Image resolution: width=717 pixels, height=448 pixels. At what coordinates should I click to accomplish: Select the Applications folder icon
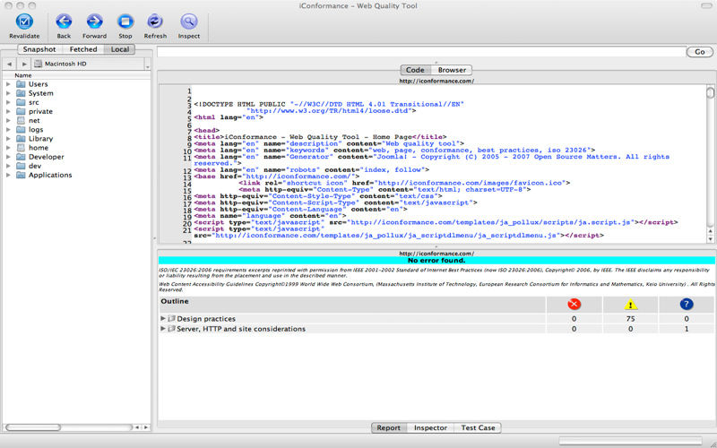[x=21, y=175]
